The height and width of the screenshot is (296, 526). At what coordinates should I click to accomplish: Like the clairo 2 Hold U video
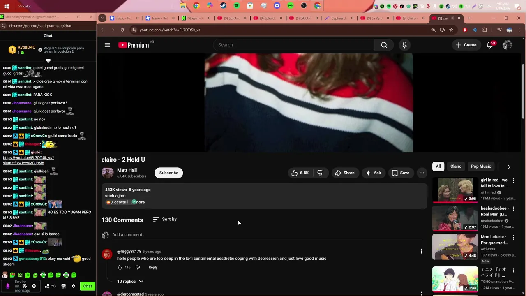[x=300, y=173]
